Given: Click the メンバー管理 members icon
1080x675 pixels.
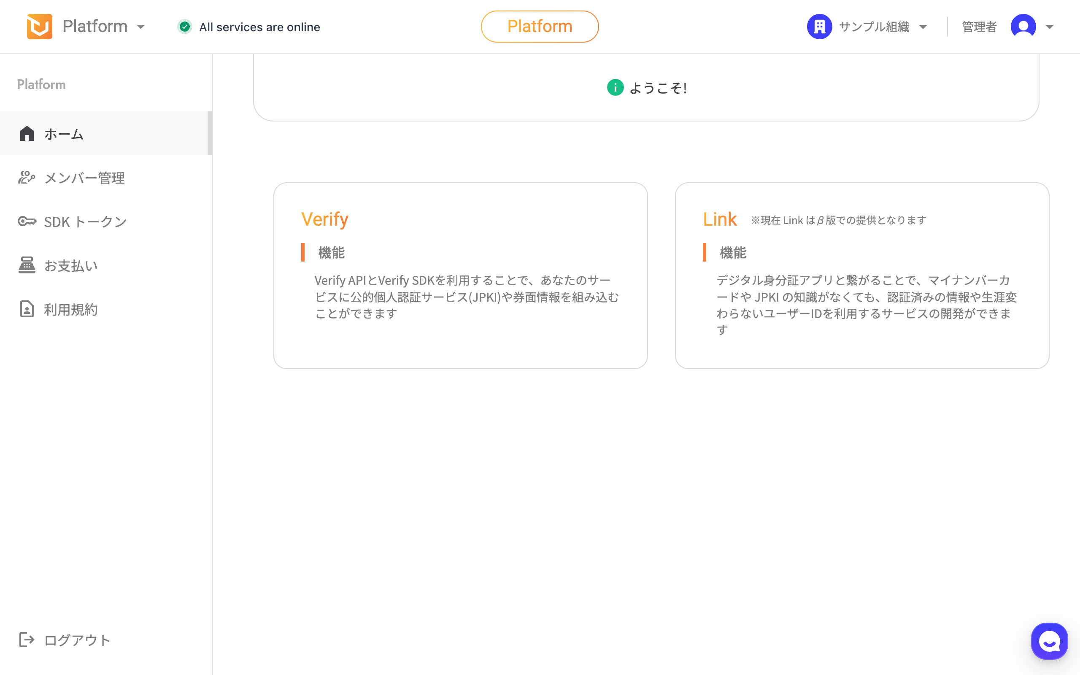Looking at the screenshot, I should click(27, 178).
